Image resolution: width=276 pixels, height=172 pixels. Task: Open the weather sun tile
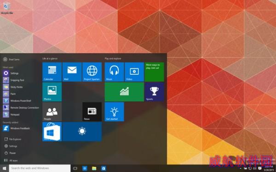(82, 132)
